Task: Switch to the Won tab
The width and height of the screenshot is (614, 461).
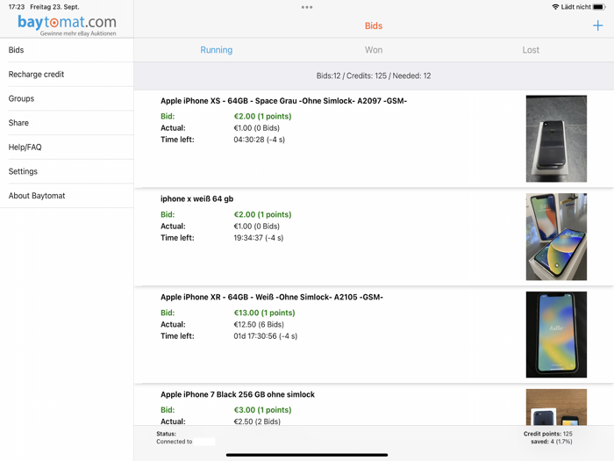Action: [x=374, y=50]
